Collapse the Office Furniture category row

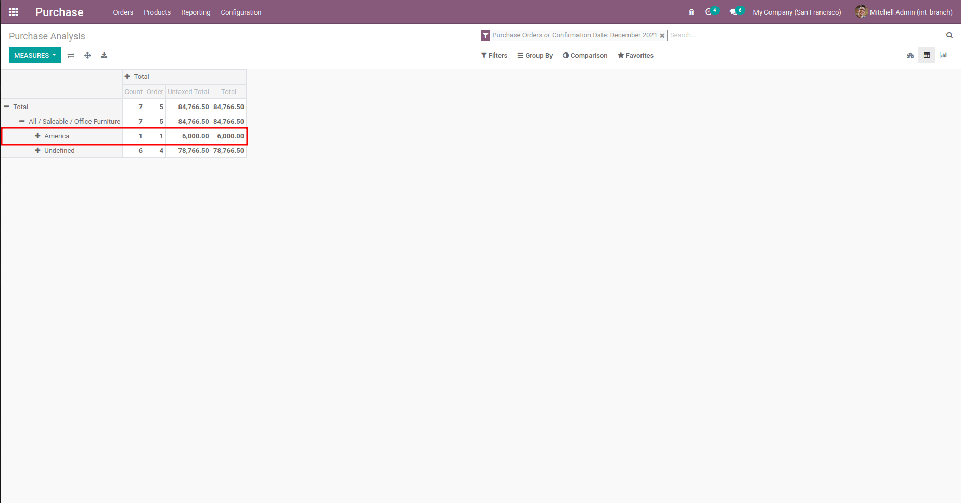22,122
